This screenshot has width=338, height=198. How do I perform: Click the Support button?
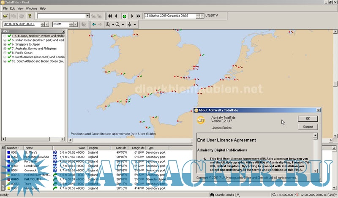308,127
